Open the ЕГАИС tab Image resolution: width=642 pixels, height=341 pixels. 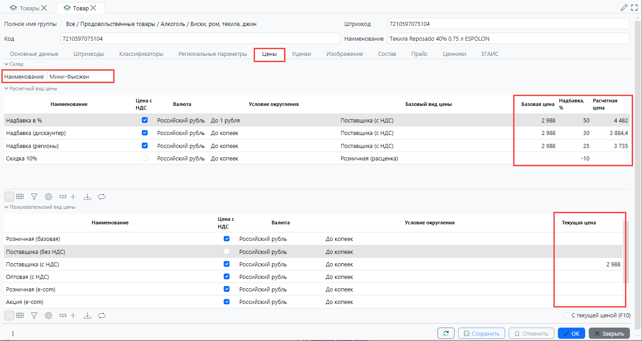point(489,54)
